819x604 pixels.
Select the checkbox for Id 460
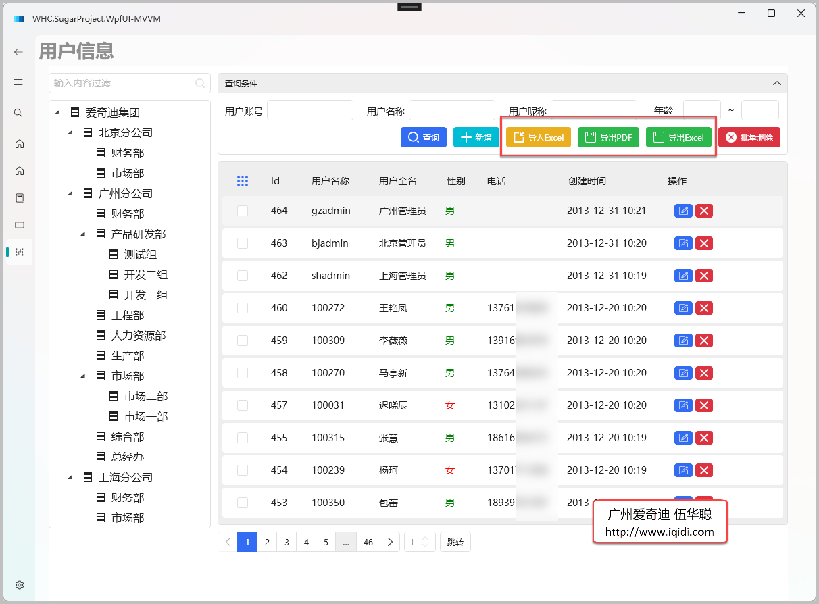pyautogui.click(x=242, y=308)
